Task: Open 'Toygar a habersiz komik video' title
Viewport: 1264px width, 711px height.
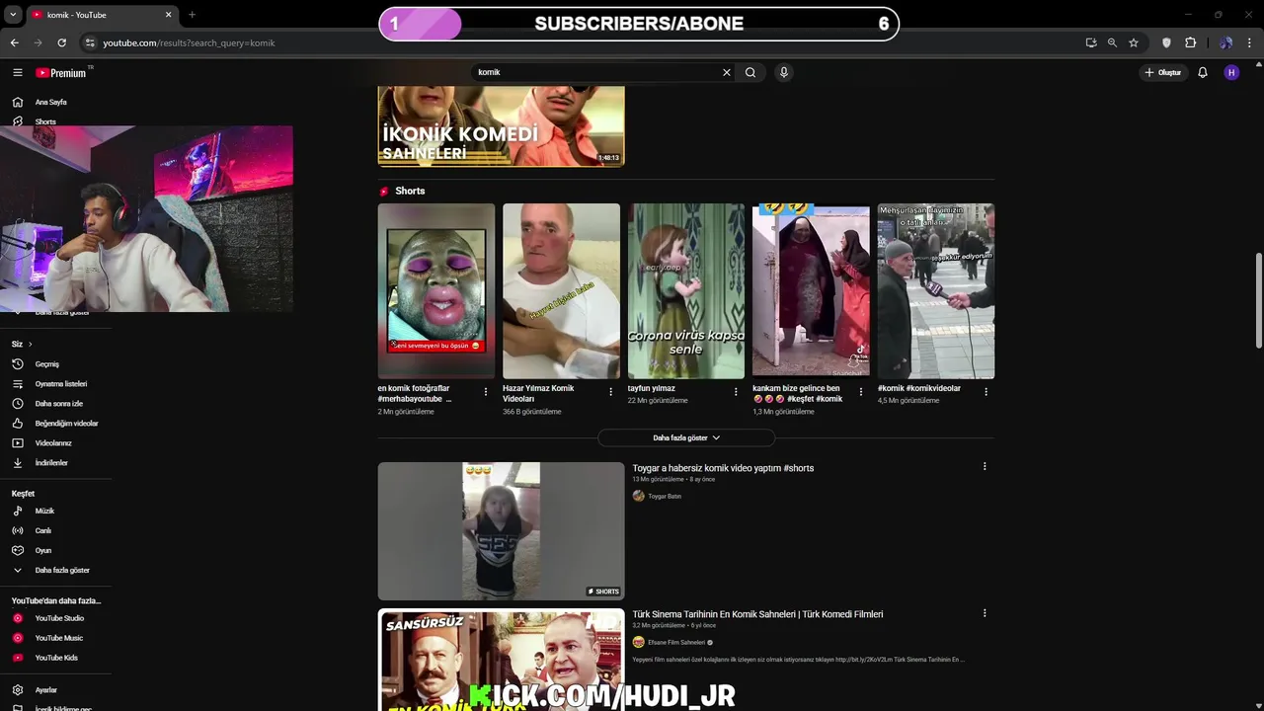Action: tap(723, 468)
